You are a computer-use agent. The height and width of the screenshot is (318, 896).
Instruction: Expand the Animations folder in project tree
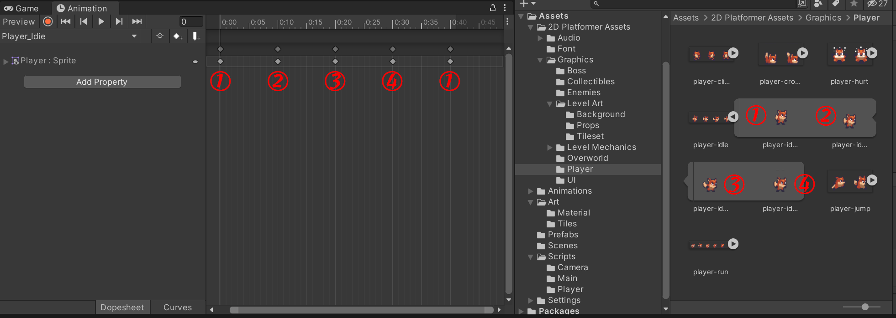531,191
